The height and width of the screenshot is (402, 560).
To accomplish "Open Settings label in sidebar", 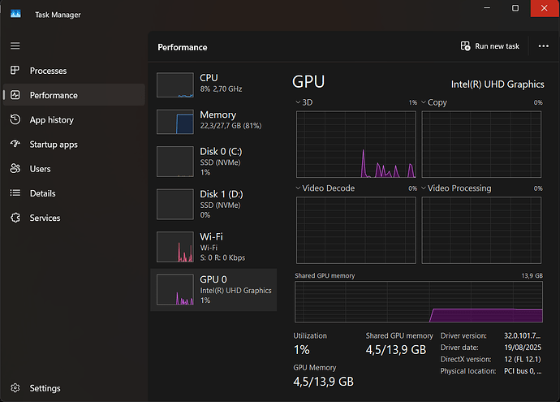I will tap(45, 388).
